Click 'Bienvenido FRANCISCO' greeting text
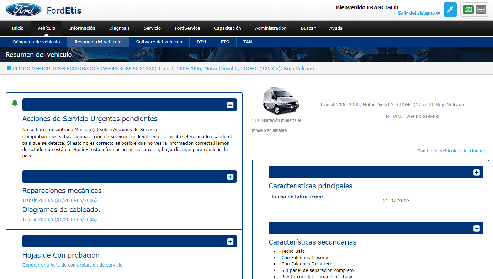The width and height of the screenshot is (493, 279). [367, 7]
